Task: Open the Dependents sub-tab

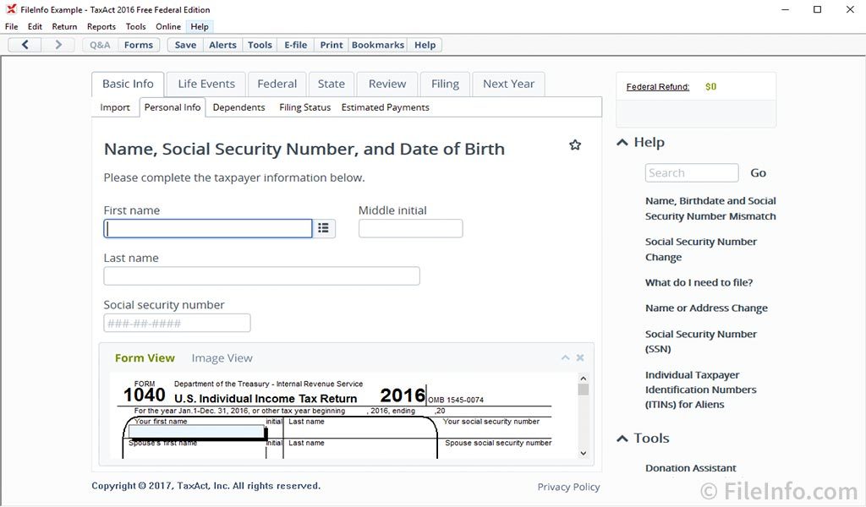Action: (x=238, y=107)
